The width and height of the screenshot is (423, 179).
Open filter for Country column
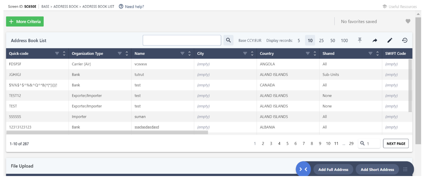[307, 54]
